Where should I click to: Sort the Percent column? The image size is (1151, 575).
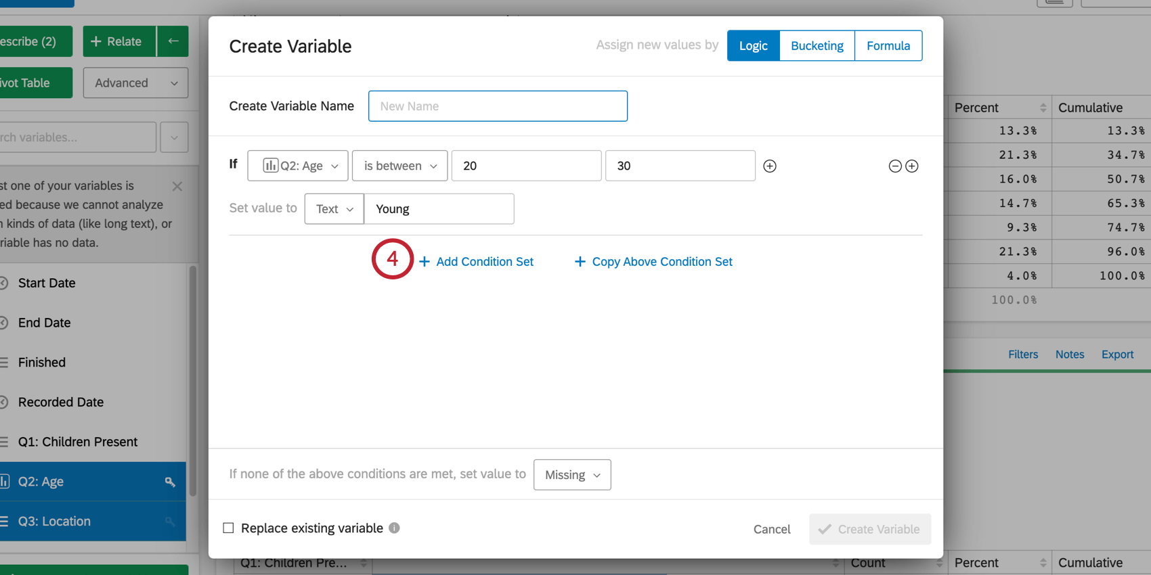(1043, 108)
